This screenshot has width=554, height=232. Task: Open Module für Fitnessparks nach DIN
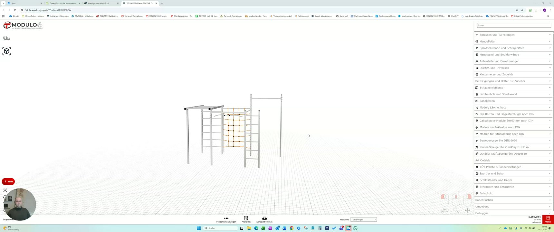(x=513, y=134)
